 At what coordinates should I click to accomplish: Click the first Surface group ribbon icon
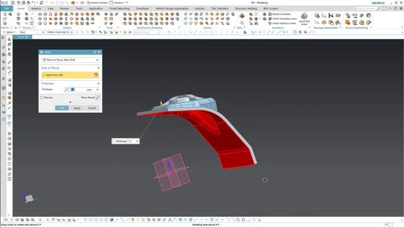(x=186, y=14)
